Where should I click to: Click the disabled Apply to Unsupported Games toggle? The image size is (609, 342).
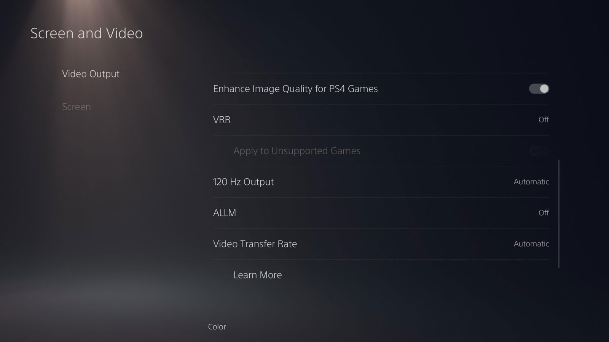tap(539, 151)
